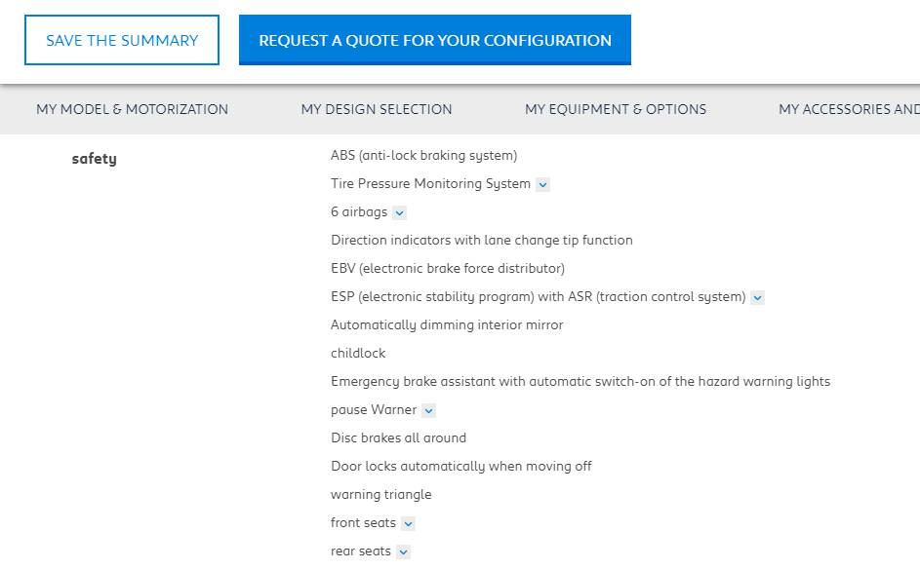Click the 6 airbags label

(x=359, y=211)
